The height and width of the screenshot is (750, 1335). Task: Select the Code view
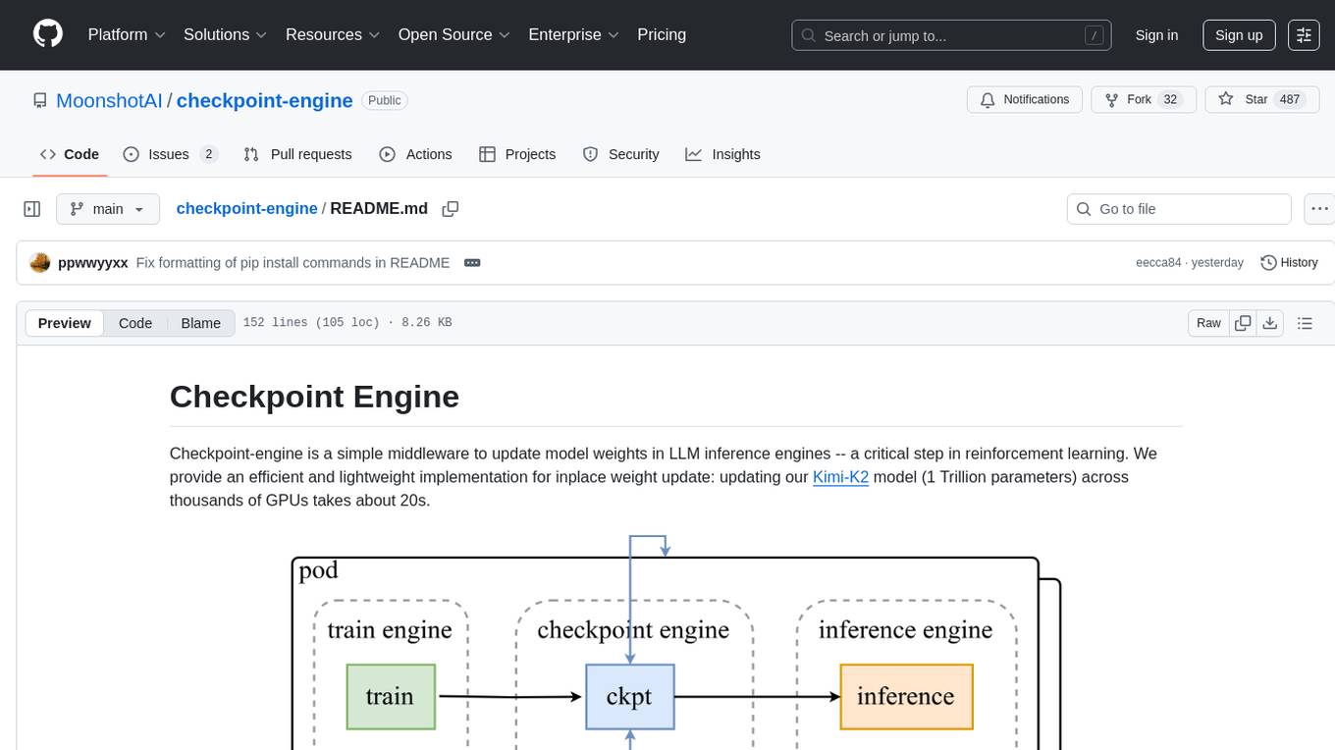tap(135, 323)
